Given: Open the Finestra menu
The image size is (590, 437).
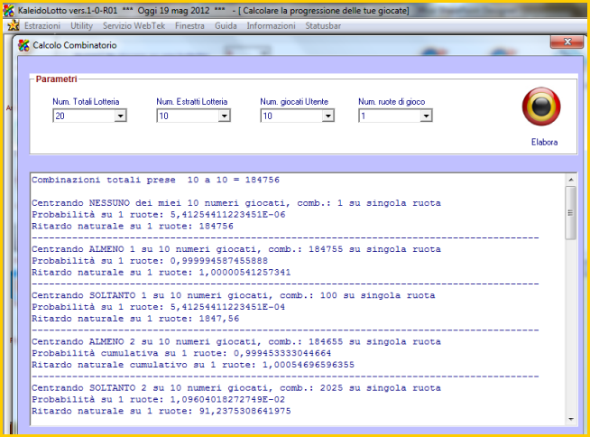Looking at the screenshot, I should (x=189, y=25).
